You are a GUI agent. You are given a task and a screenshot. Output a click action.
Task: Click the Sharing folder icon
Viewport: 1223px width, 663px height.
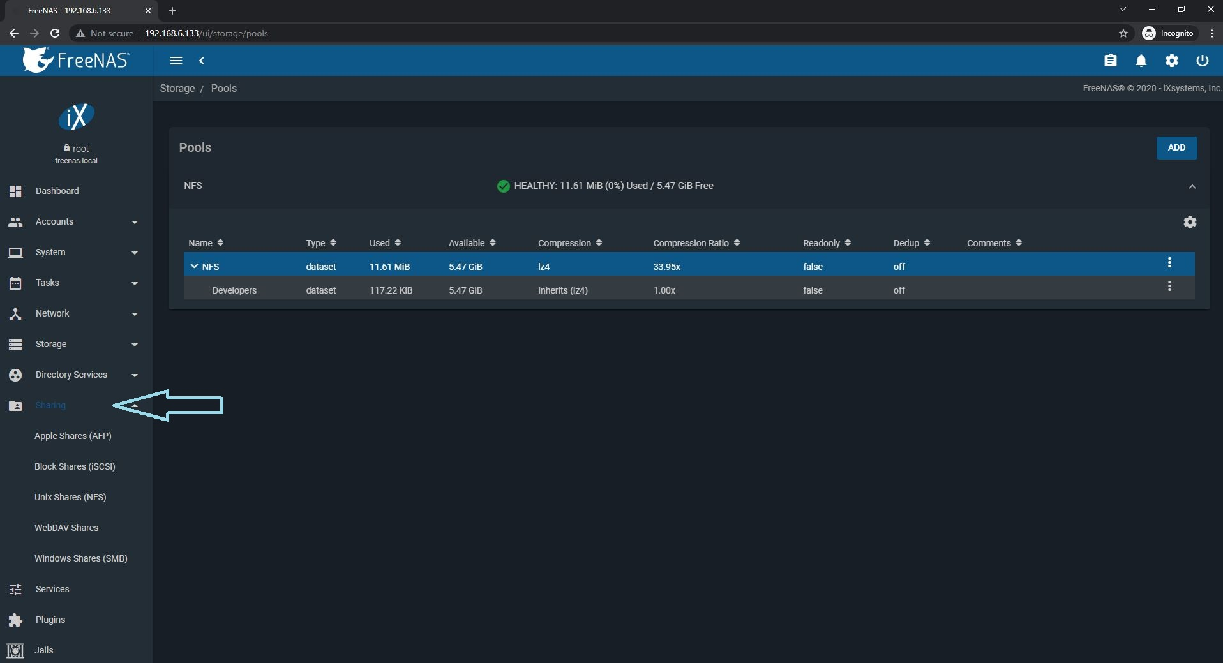coord(15,405)
